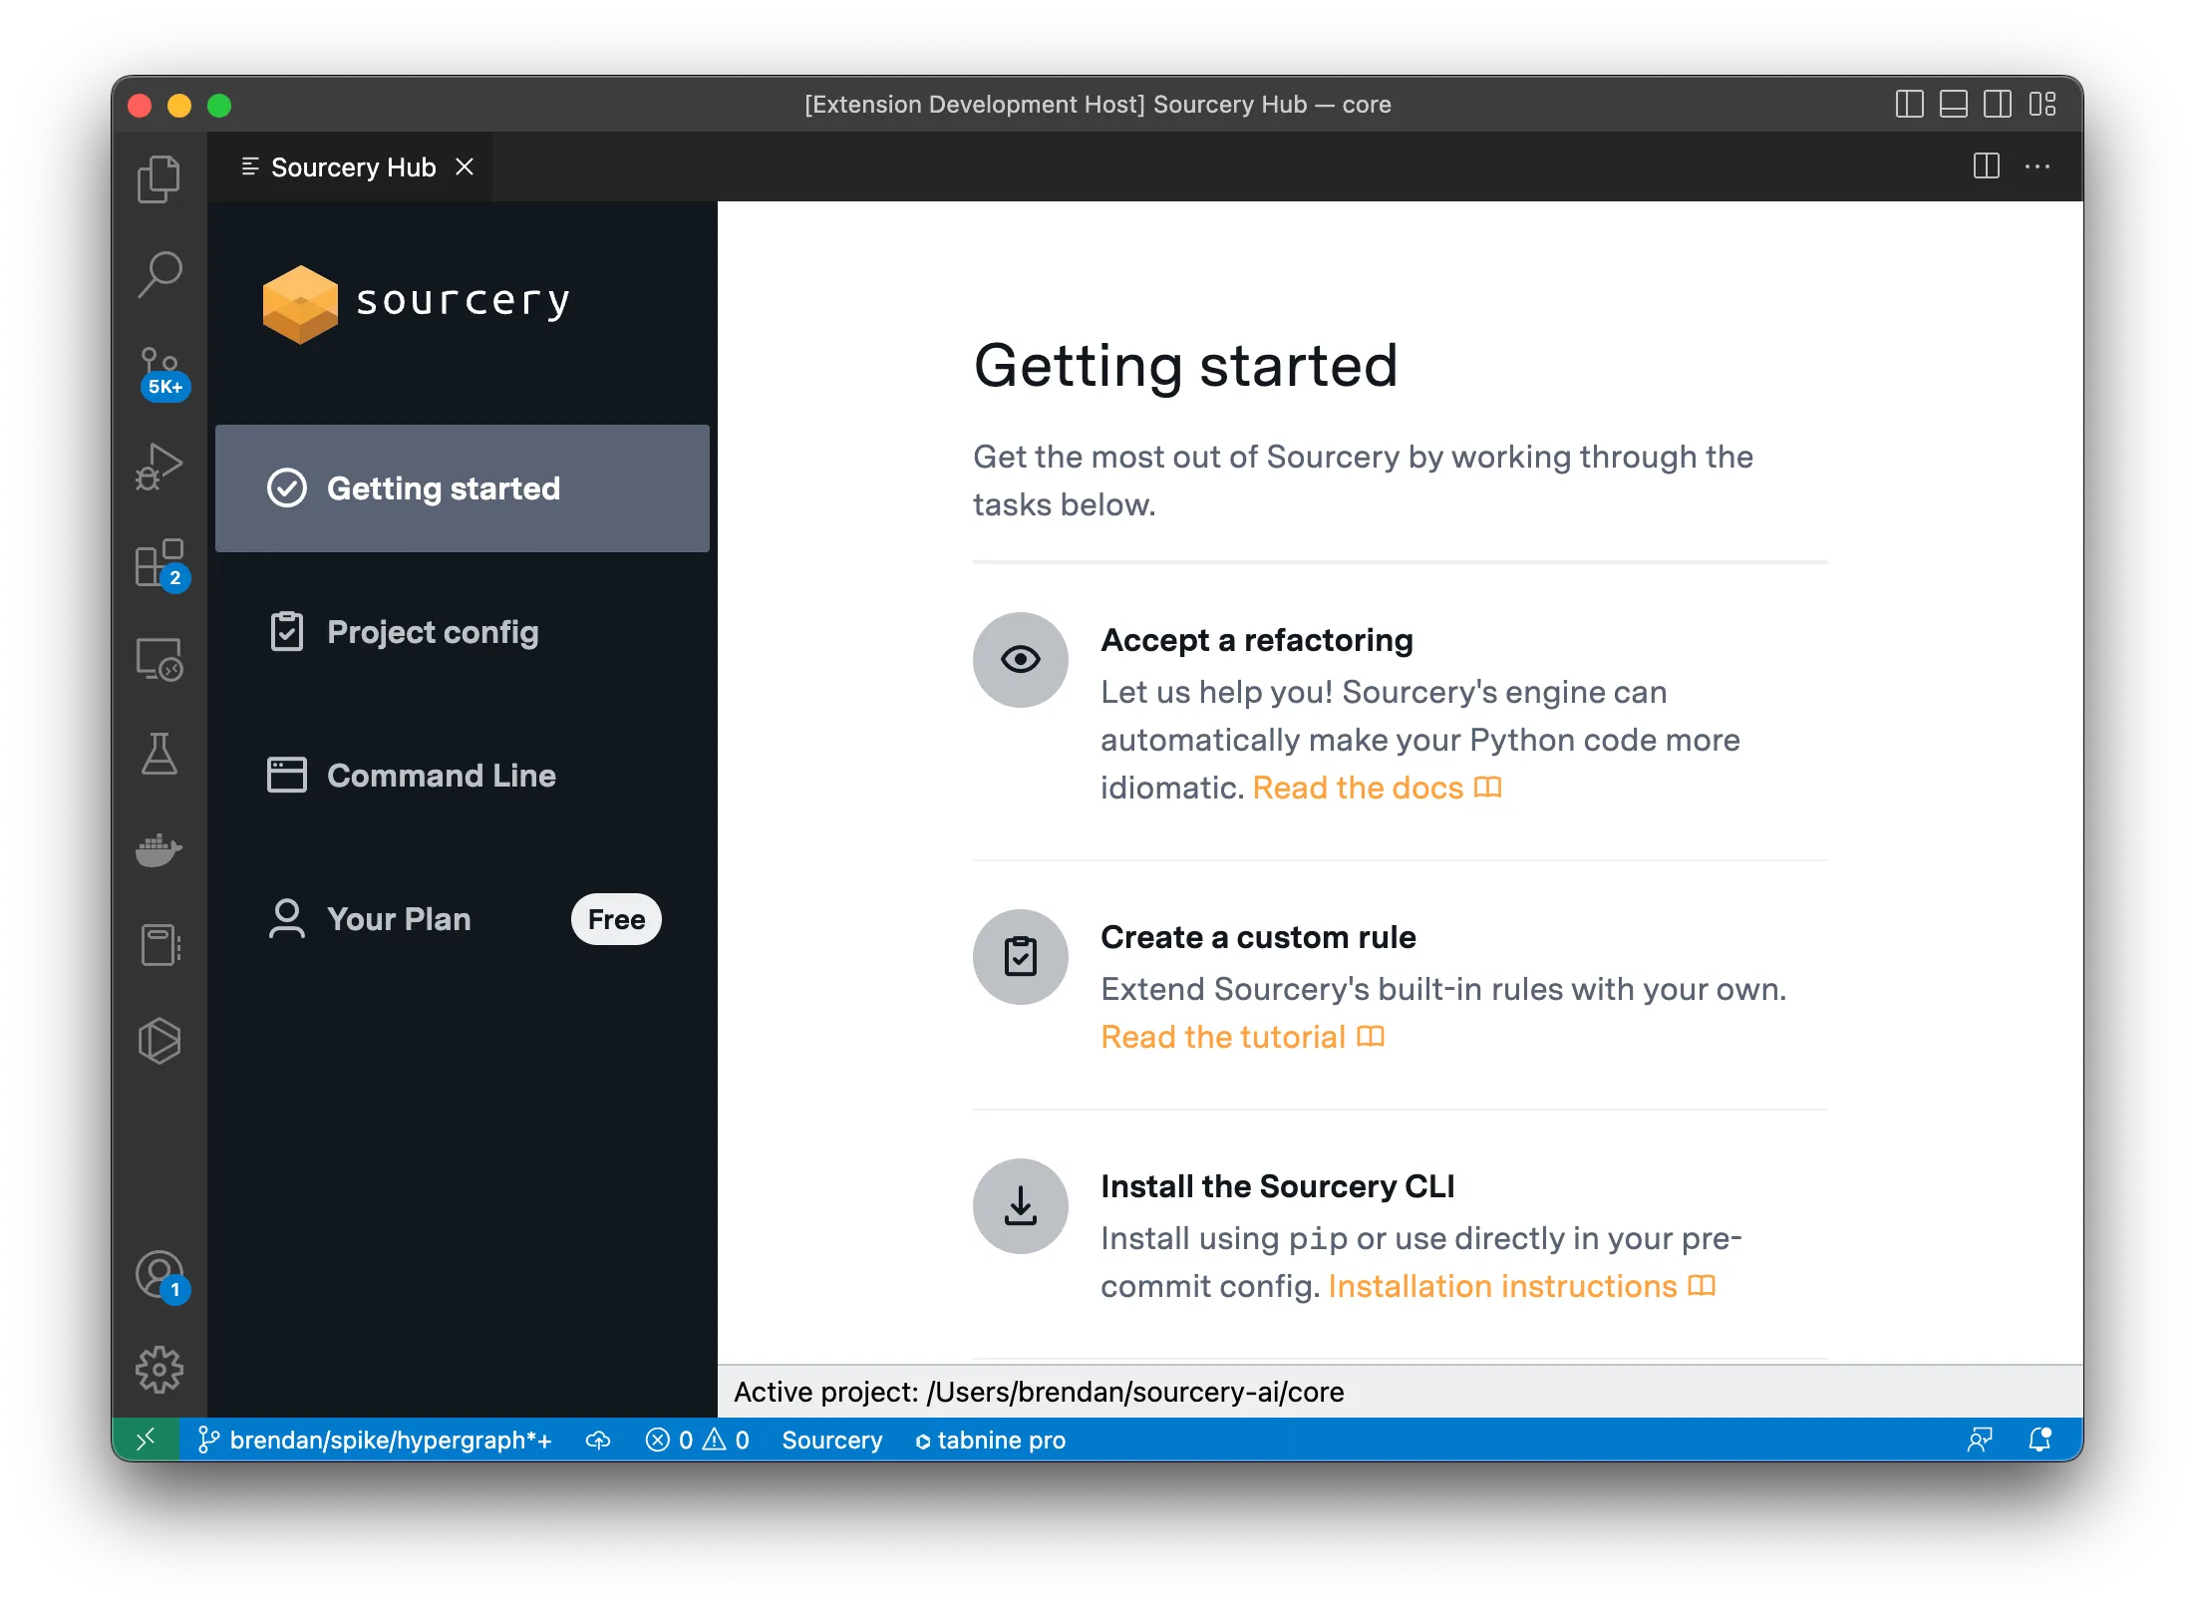Viewport: 2195px width, 1609px height.
Task: Select Project config in the Sourcery sidebar
Action: pos(433,632)
